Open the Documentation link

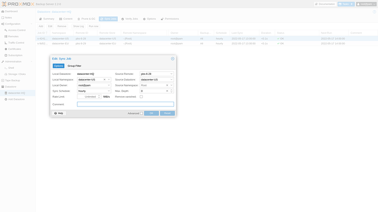[325, 4]
